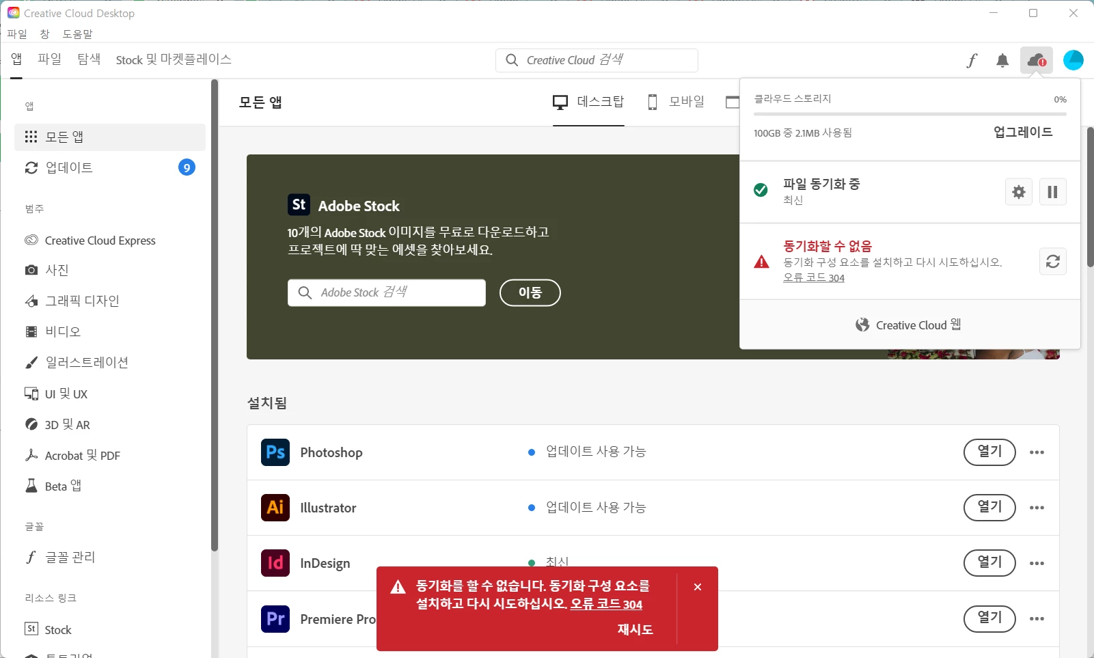Select the 모바일 platform tab

676,102
